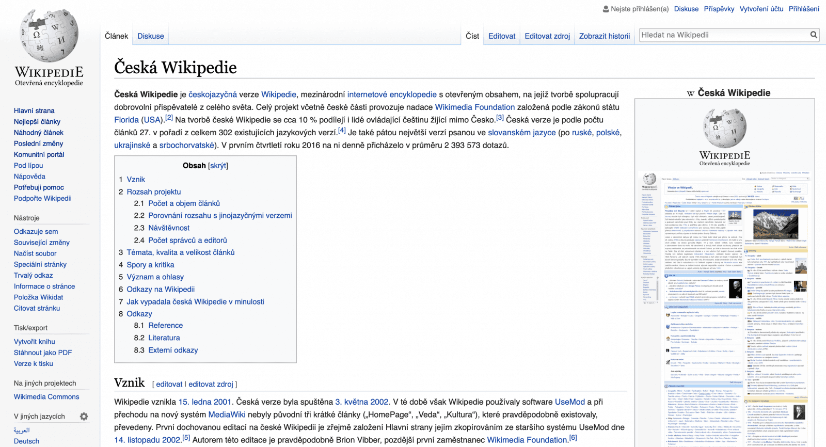This screenshot has width=826, height=447.
Task: Open the Editovat zdroj tab
Action: tap(547, 36)
